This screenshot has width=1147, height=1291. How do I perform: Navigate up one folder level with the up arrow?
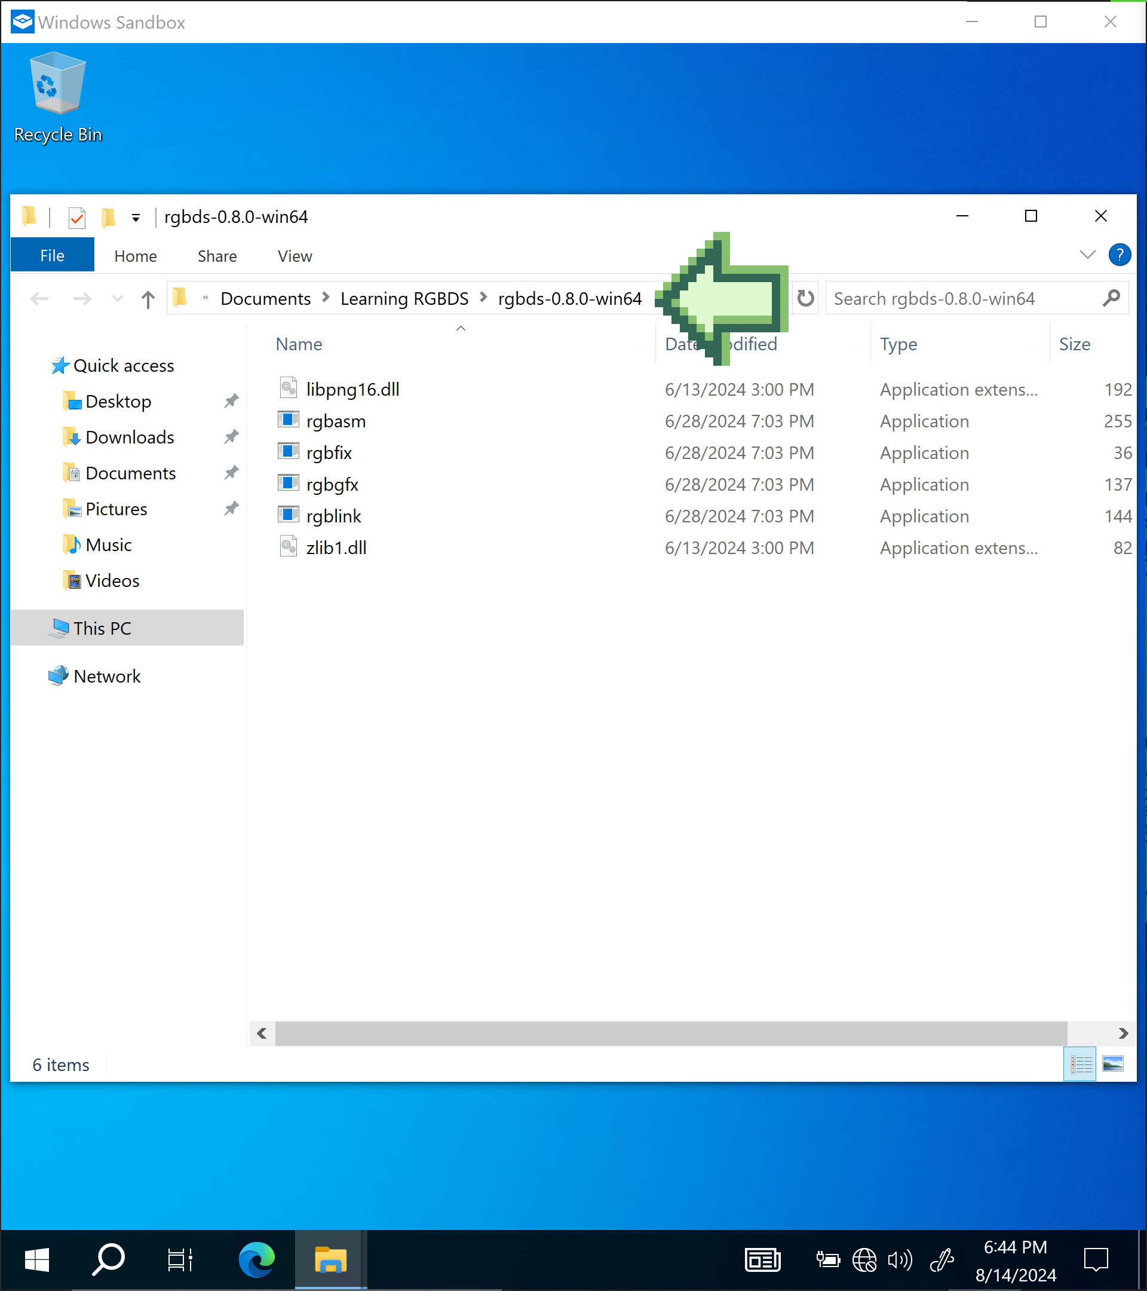[x=148, y=299]
